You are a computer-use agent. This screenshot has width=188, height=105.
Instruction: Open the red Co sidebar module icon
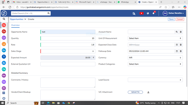[4, 31]
